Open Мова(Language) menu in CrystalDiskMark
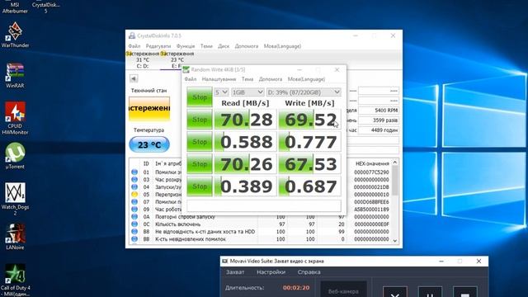Screen dimensions: 528x297 pyautogui.click(x=306, y=79)
